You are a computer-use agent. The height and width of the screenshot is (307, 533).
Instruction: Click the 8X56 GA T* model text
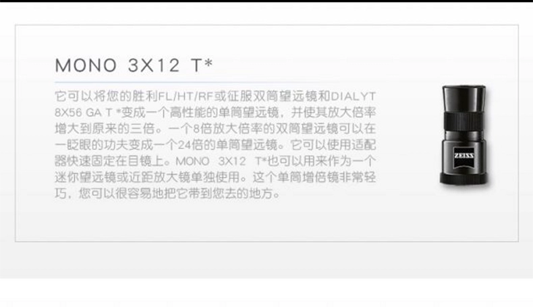[x=88, y=112]
